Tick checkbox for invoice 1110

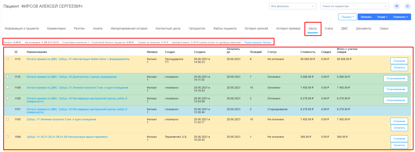(x=8, y=77)
